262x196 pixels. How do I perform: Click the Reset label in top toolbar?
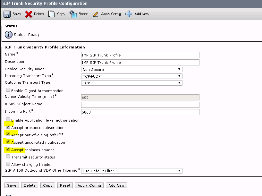pos(83,14)
